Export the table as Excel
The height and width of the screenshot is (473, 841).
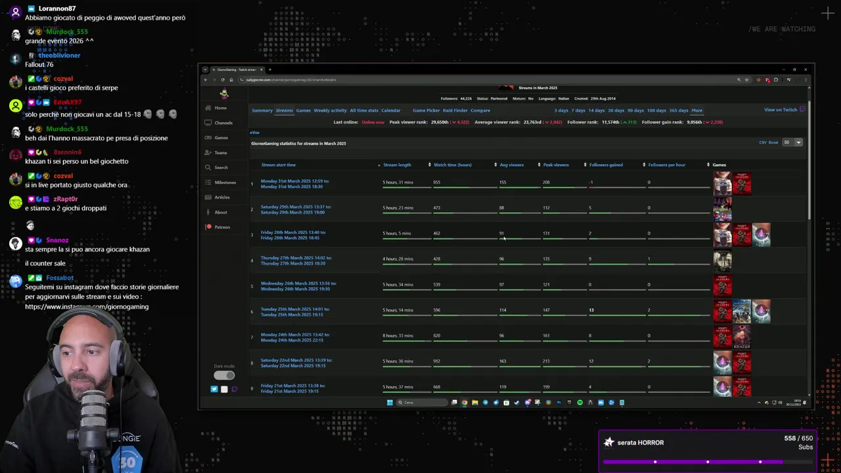coord(773,143)
